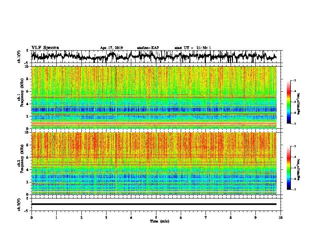Click the time axis tick label '7'
This screenshot has width=316, height=244.
(206, 218)
